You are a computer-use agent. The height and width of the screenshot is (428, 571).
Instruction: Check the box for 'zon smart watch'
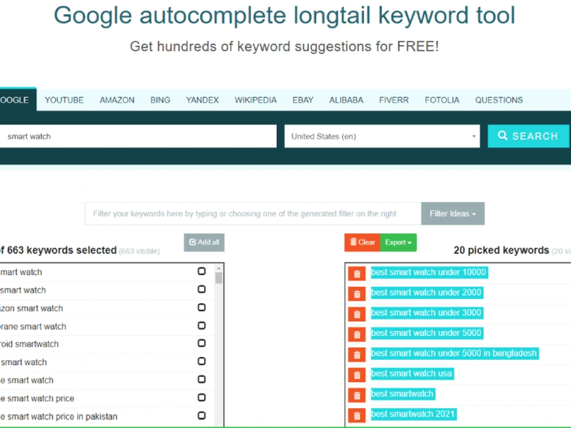tap(202, 308)
